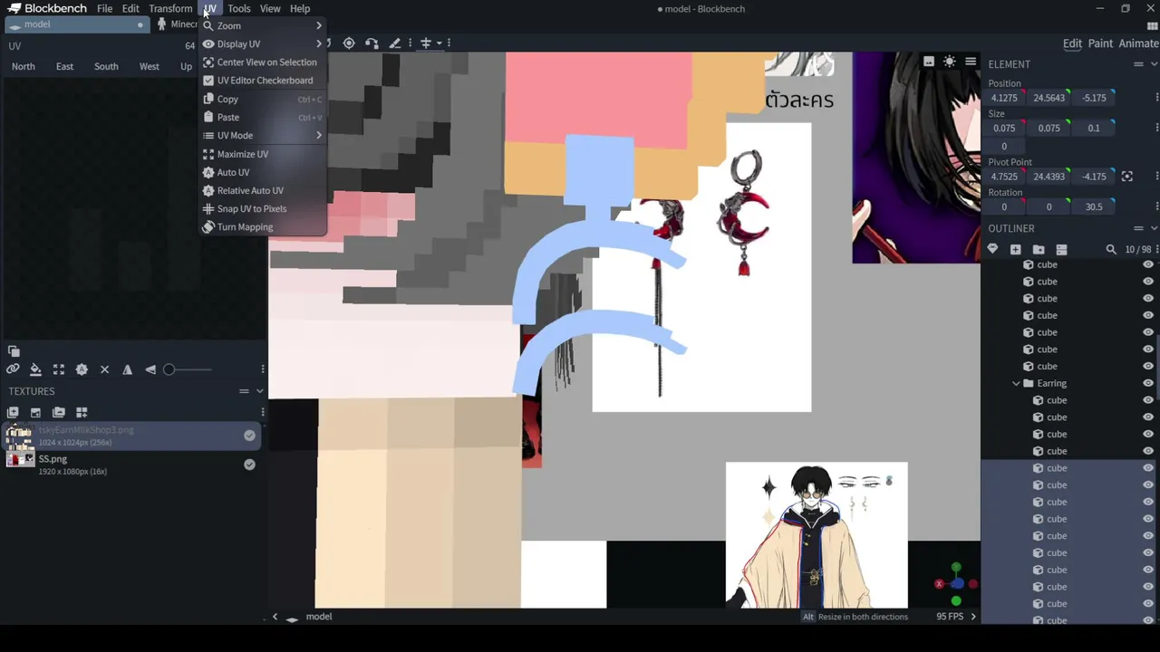1160x652 pixels.
Task: Toggle SS.png texture checkmark
Action: [249, 465]
